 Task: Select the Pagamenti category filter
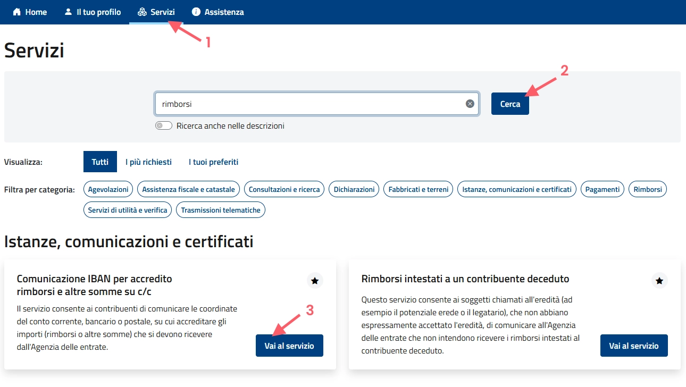click(x=602, y=189)
